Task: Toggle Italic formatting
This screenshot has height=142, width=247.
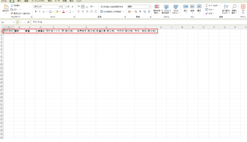Action: click(x=40, y=11)
